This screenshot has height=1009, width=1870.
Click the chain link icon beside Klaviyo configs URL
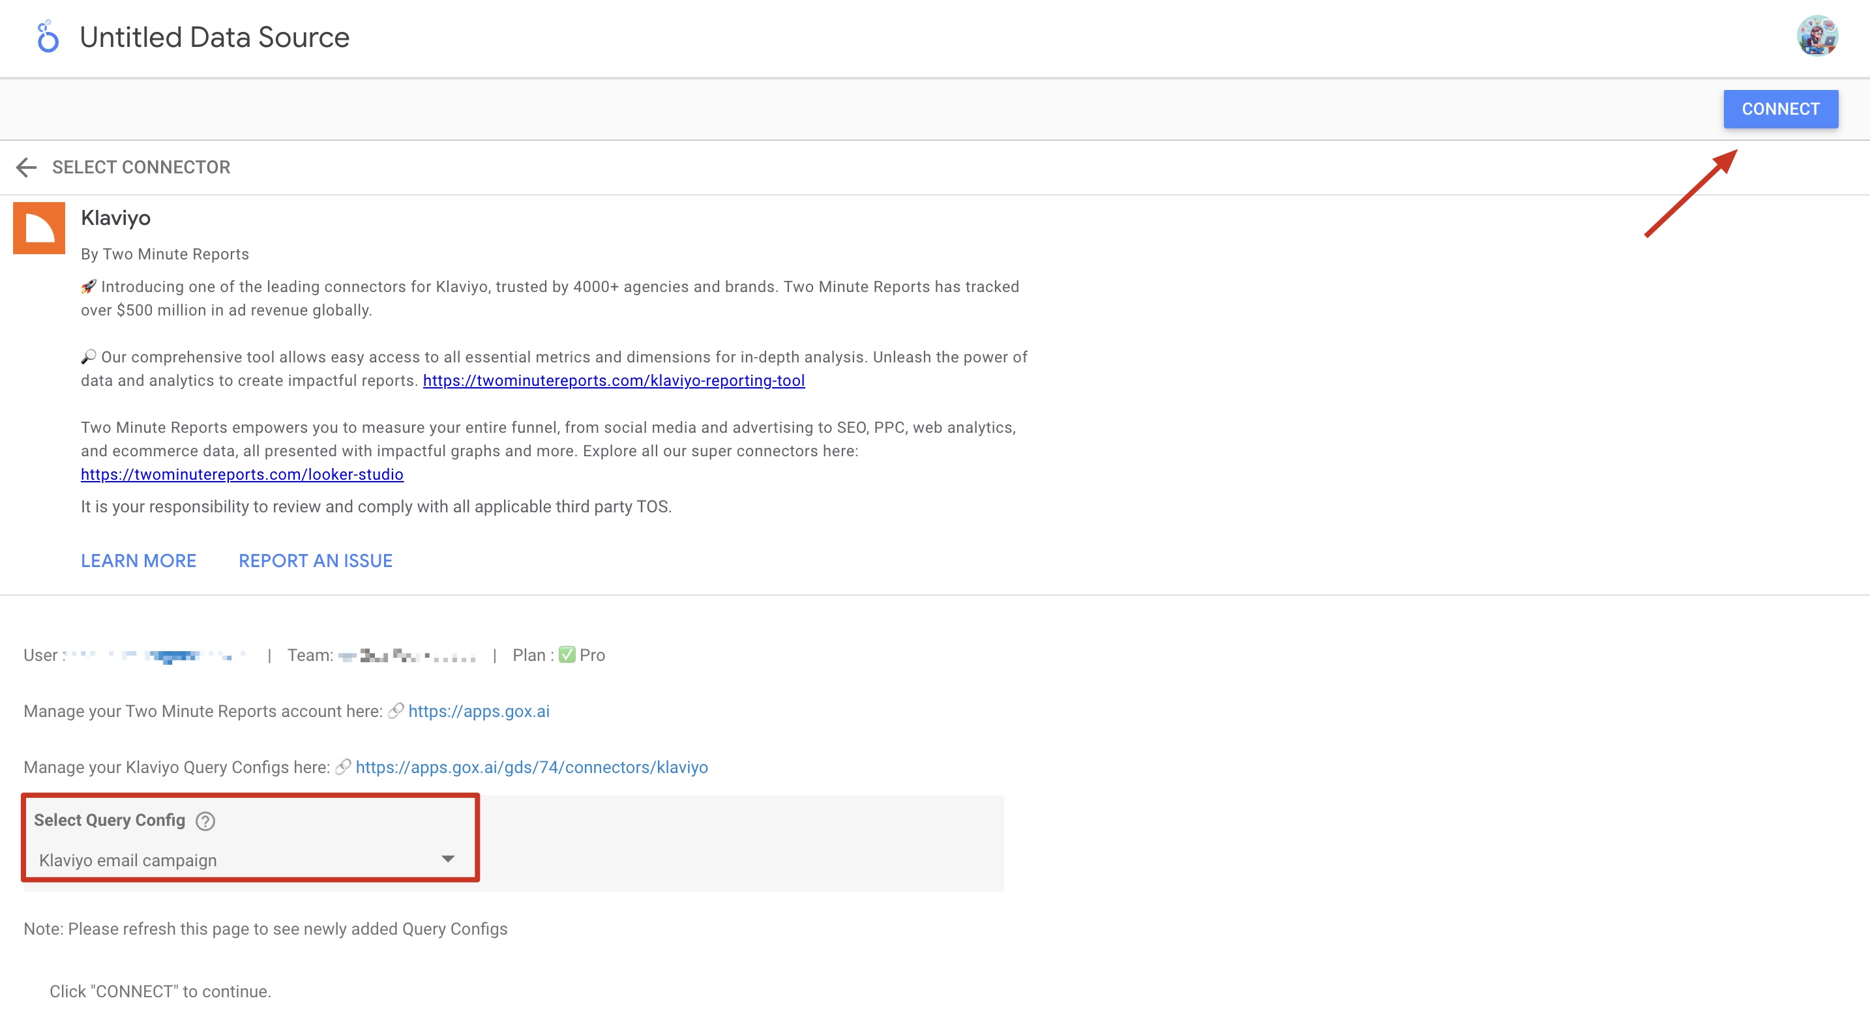(343, 767)
